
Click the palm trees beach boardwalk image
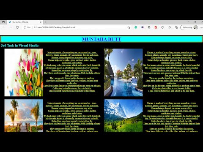(x=24, y=116)
